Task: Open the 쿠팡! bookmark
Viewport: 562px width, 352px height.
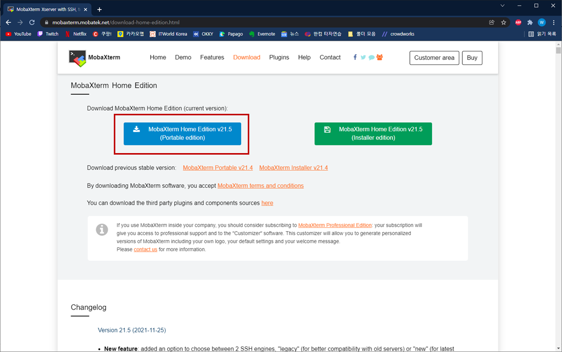Action: click(x=102, y=34)
